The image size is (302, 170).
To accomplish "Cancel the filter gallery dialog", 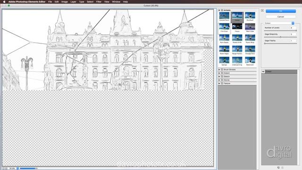I will (281, 17).
